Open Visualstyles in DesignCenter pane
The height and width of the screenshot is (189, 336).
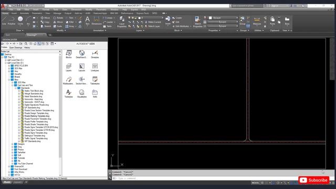pos(82,93)
